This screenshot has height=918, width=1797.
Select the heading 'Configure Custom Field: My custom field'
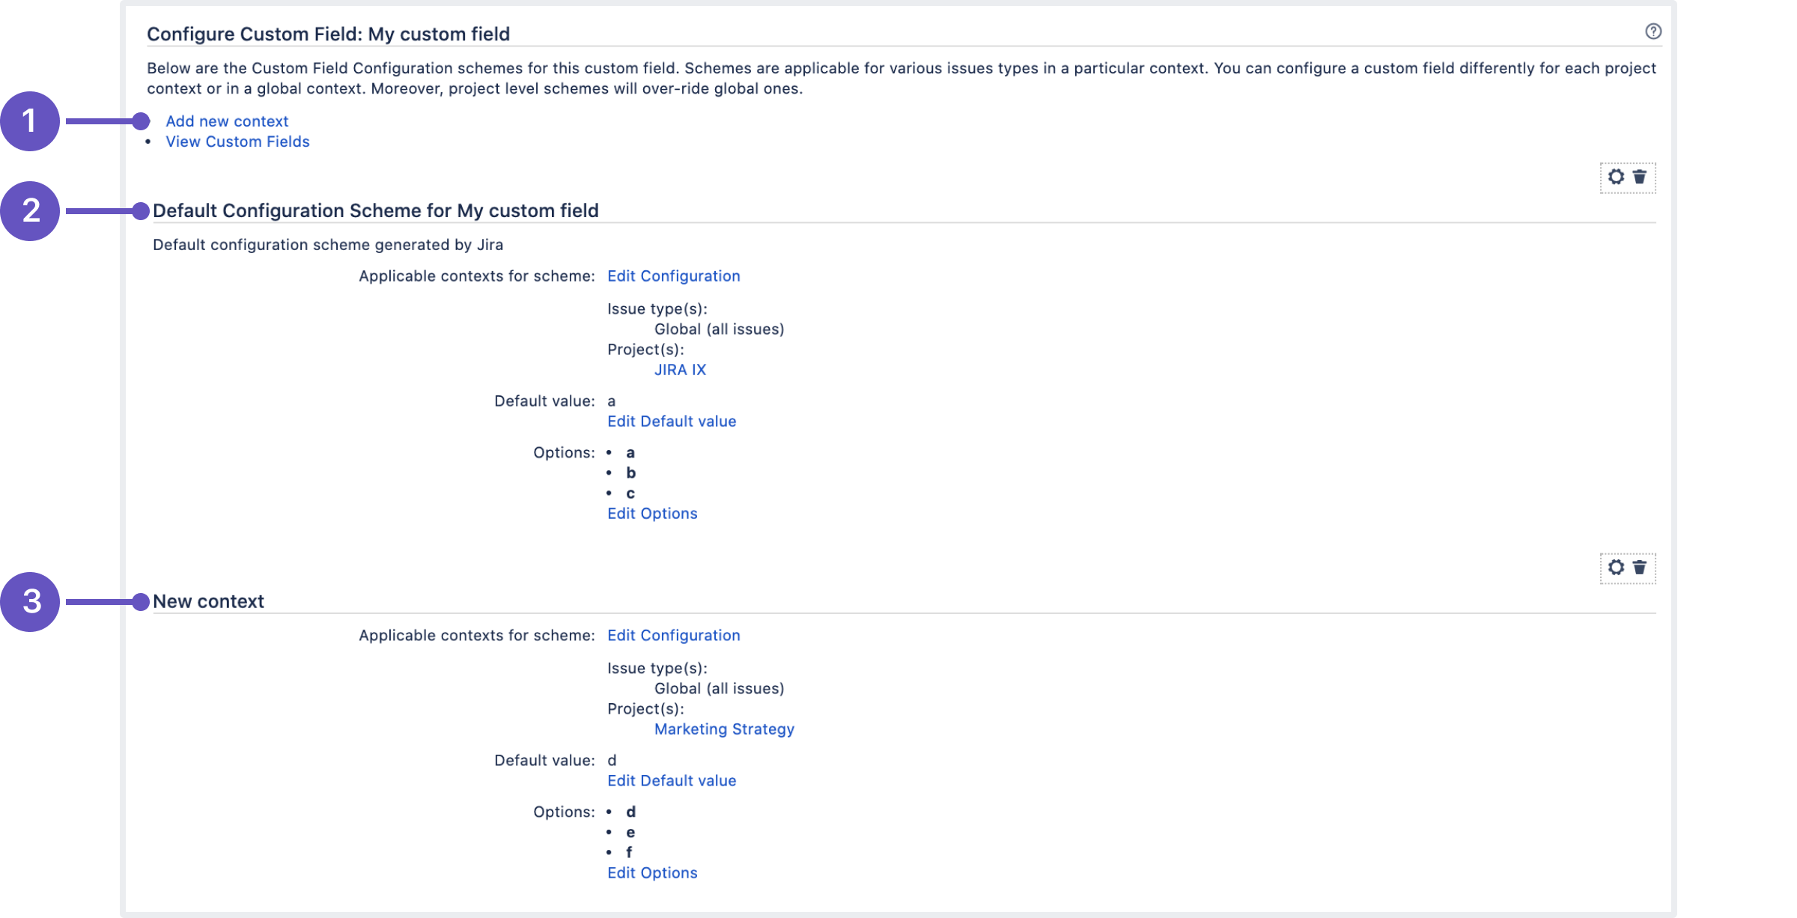click(x=328, y=34)
